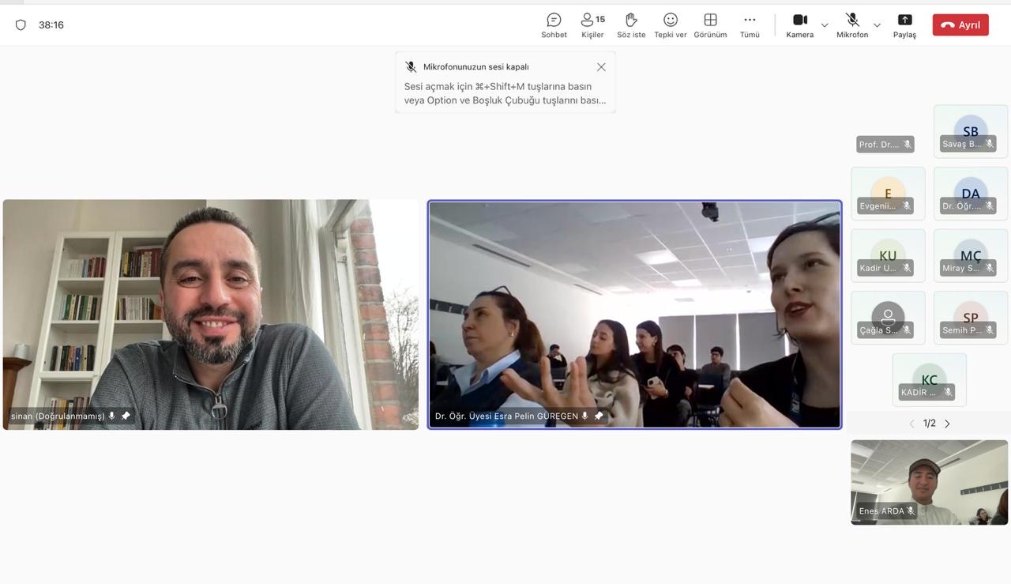Click muted mic icon on Dr. Öğr.... tile
1011x584 pixels.
(x=990, y=205)
